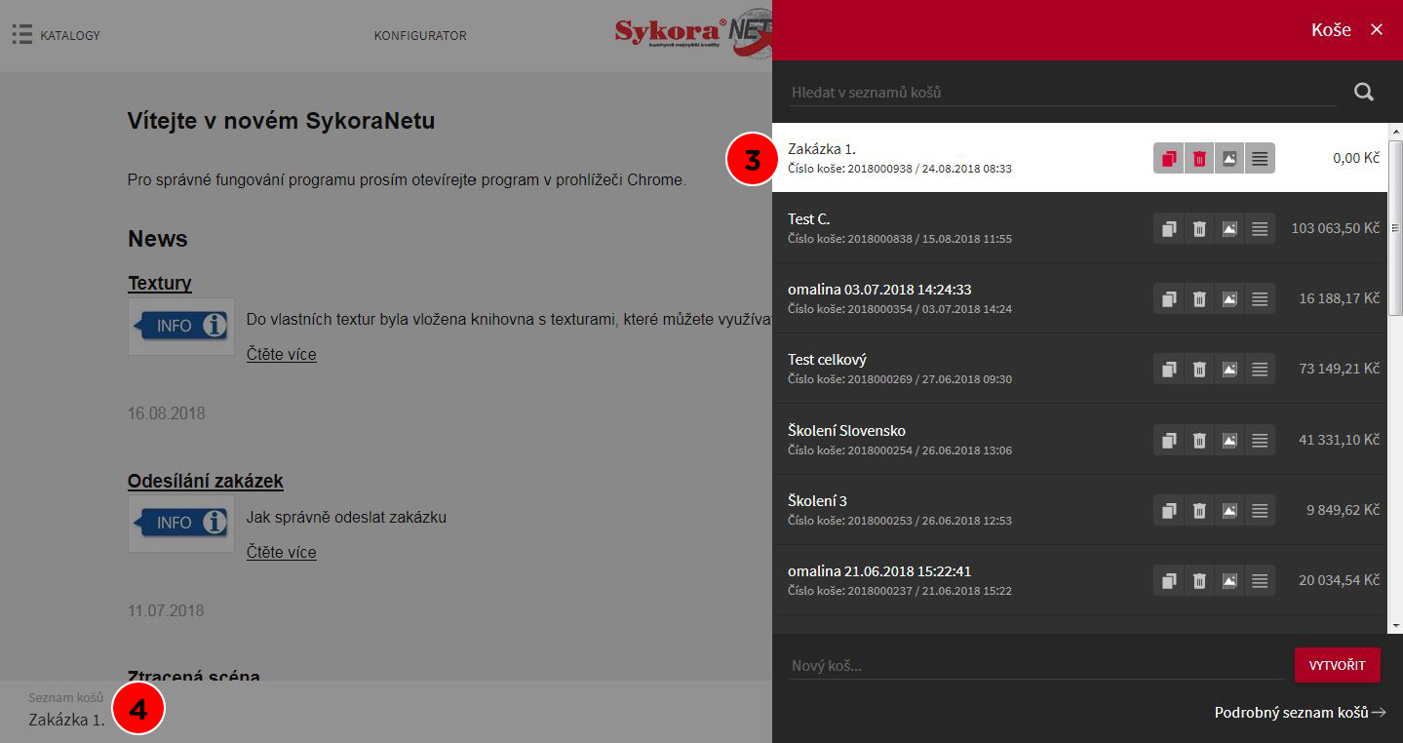This screenshot has height=743, width=1403.
Task: Open the KATALOGY hamburger menu
Action: pos(22,35)
